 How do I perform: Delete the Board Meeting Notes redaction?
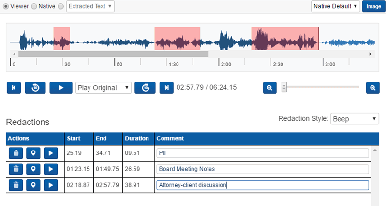[x=16, y=169]
